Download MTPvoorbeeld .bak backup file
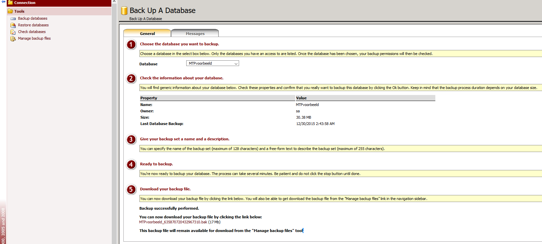542x244 pixels. (x=173, y=222)
